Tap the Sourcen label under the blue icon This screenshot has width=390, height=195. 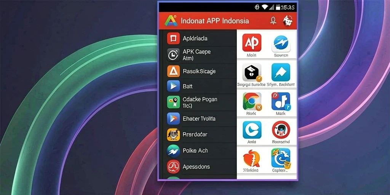point(281,55)
